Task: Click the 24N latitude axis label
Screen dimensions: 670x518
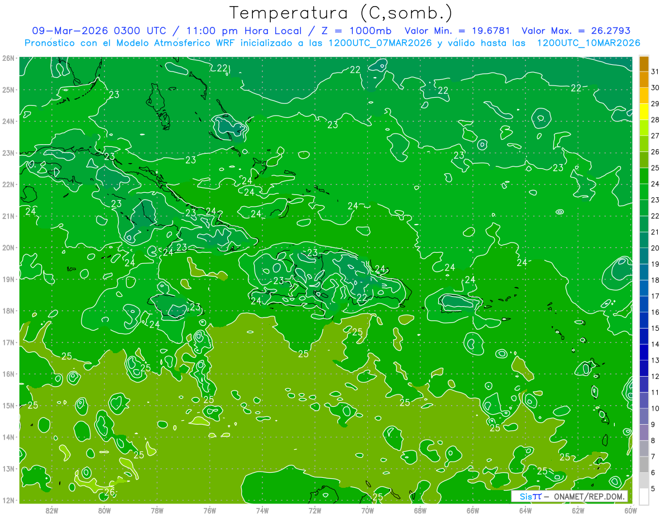Action: point(8,121)
